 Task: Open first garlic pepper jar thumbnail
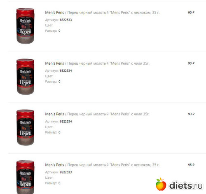click(25, 26)
